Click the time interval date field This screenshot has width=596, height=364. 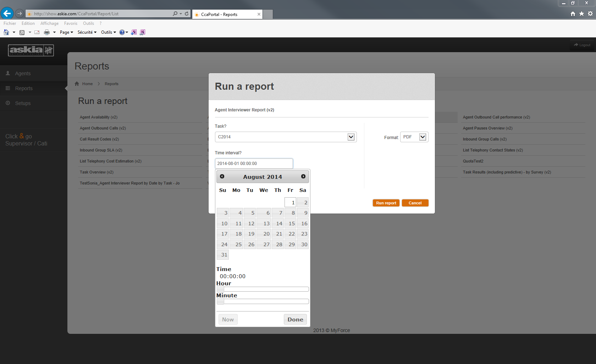coord(254,164)
